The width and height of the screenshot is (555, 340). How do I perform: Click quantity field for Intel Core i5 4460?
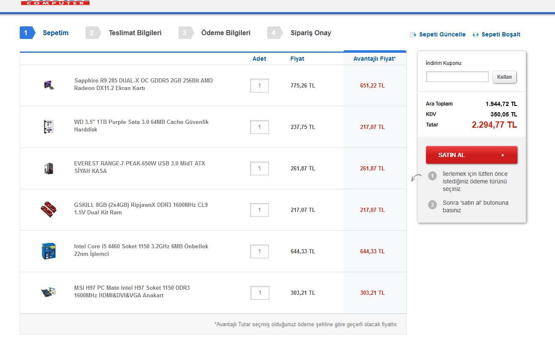(x=259, y=251)
